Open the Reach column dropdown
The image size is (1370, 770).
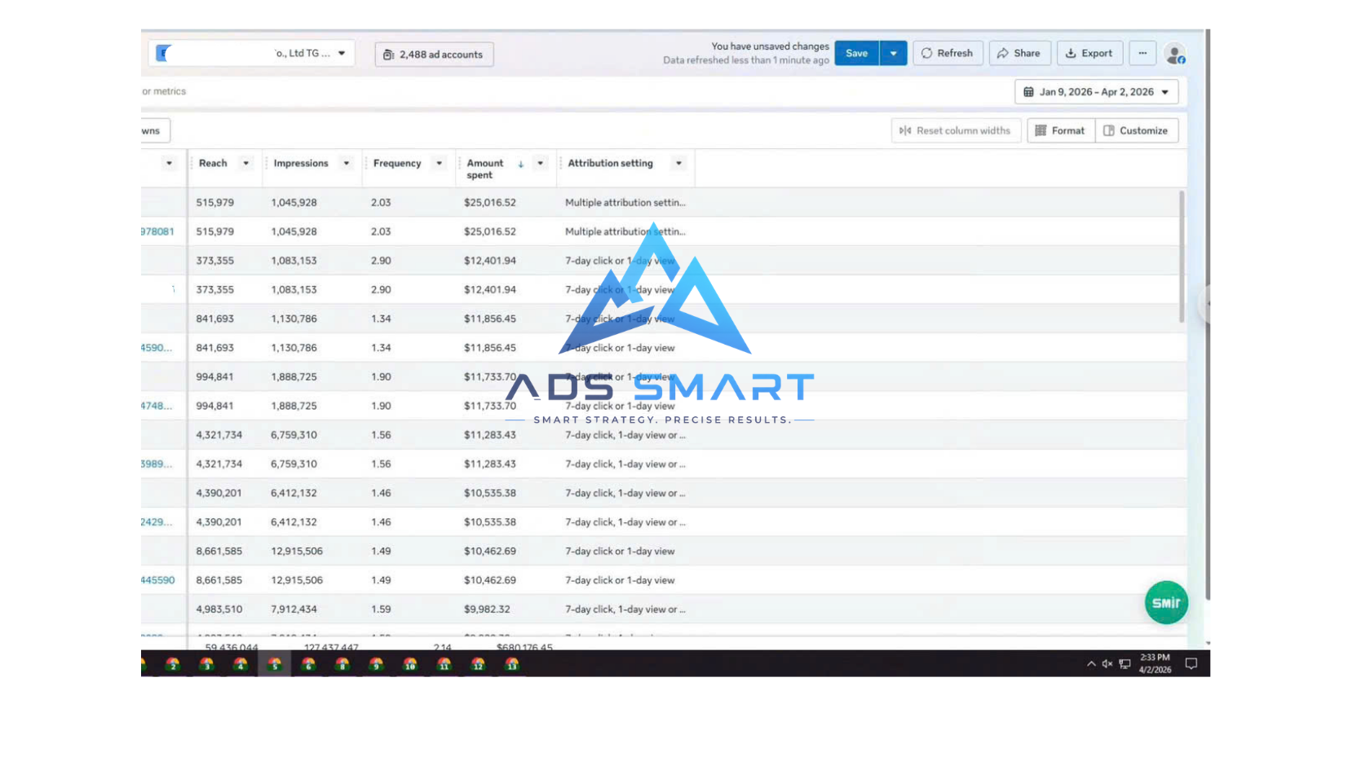(245, 164)
